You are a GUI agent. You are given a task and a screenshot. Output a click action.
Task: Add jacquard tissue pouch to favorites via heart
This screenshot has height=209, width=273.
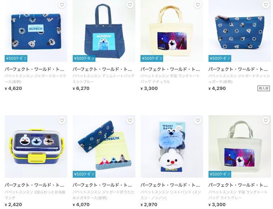(266, 5)
